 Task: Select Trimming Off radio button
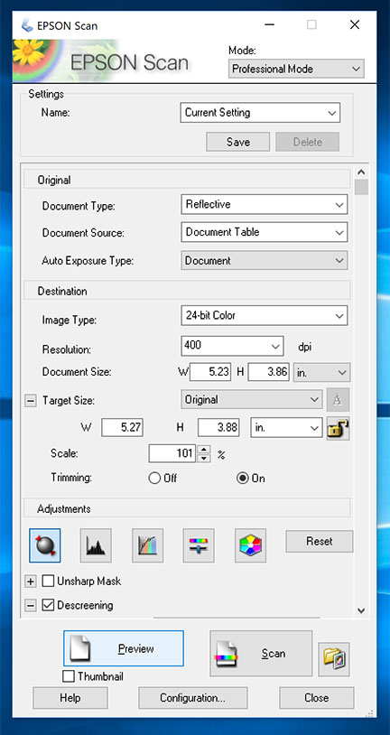click(x=154, y=479)
